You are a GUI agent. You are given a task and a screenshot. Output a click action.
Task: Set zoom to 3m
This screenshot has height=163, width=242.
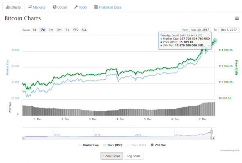click(x=59, y=30)
